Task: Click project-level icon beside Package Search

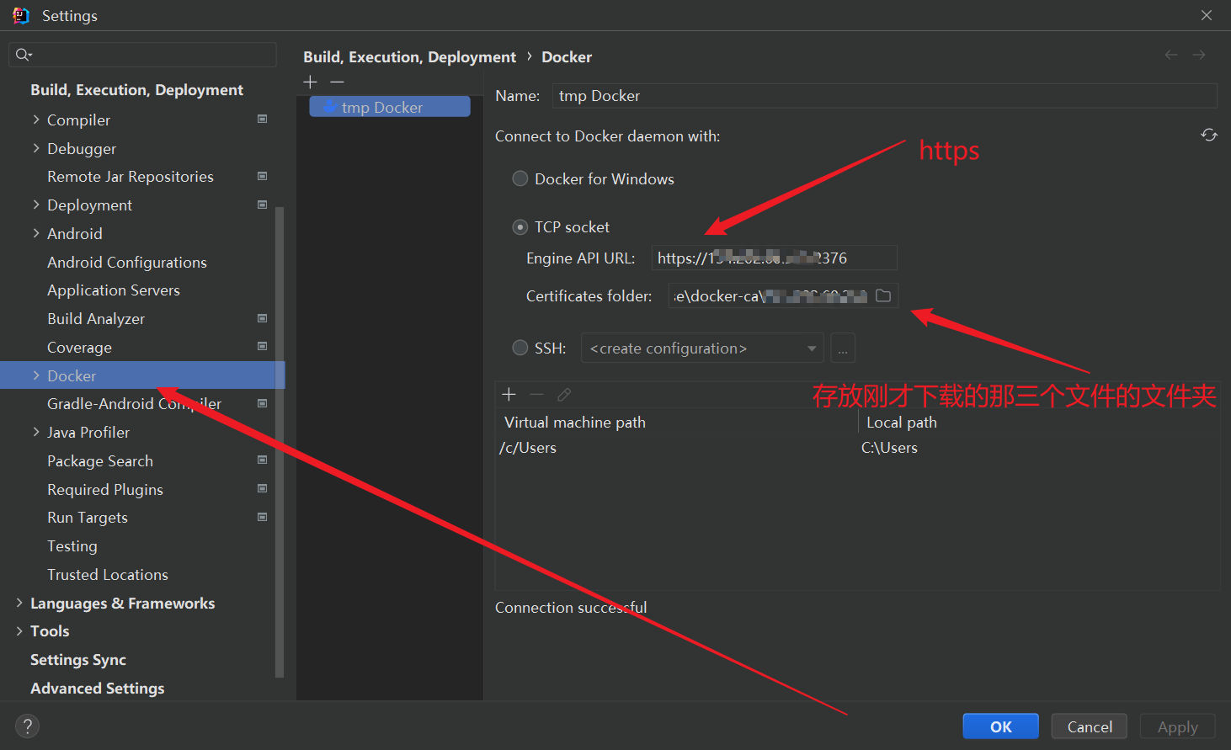Action: tap(263, 460)
